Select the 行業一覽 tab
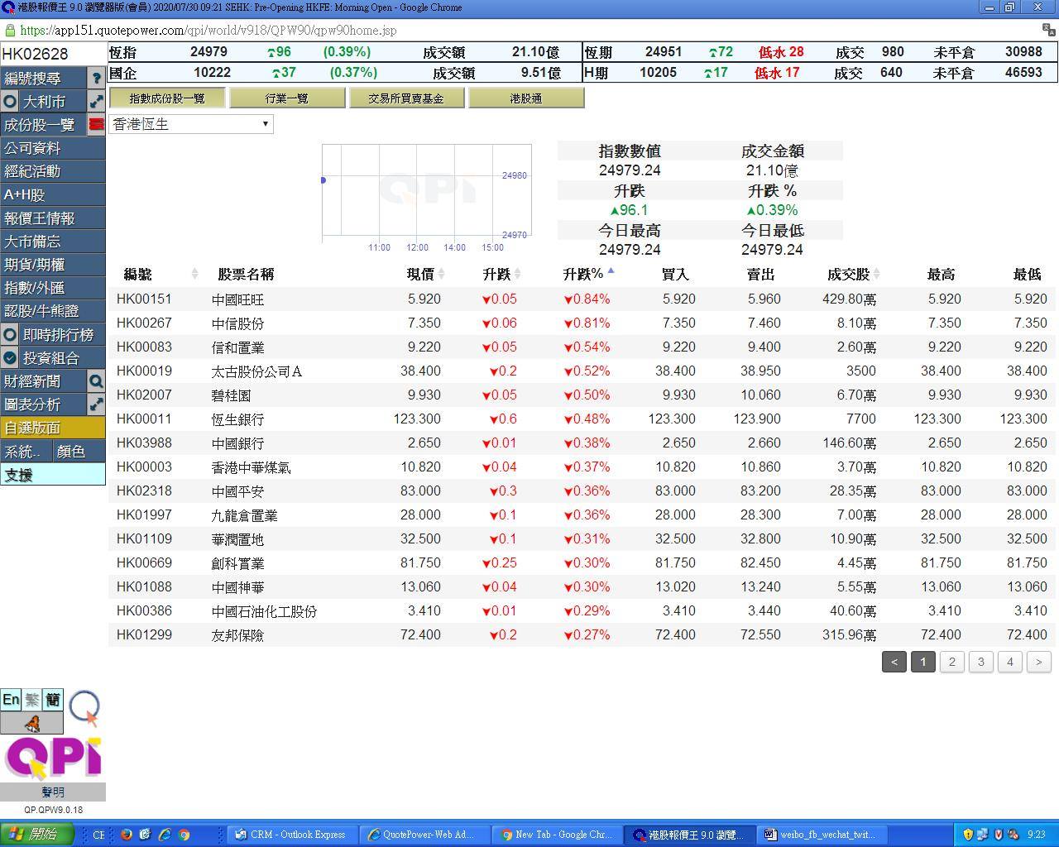 (x=287, y=98)
